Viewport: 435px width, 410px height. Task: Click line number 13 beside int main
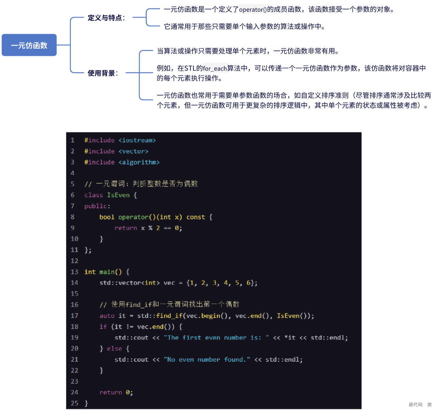coord(74,272)
